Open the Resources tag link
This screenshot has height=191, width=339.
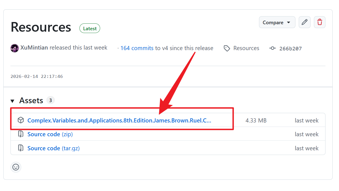[x=246, y=48]
